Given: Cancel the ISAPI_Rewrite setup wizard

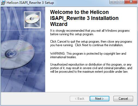Looking at the screenshot, I should (x=123, y=99).
